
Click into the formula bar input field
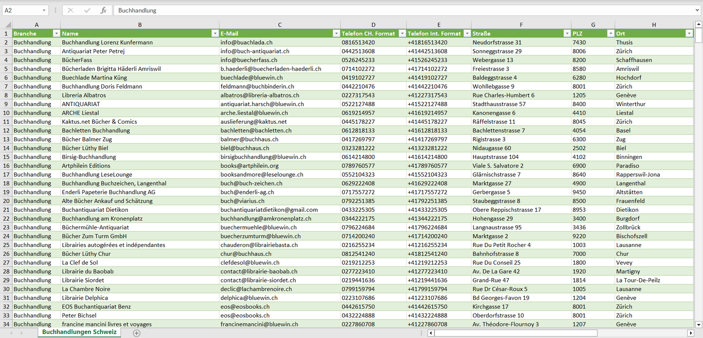389,10
